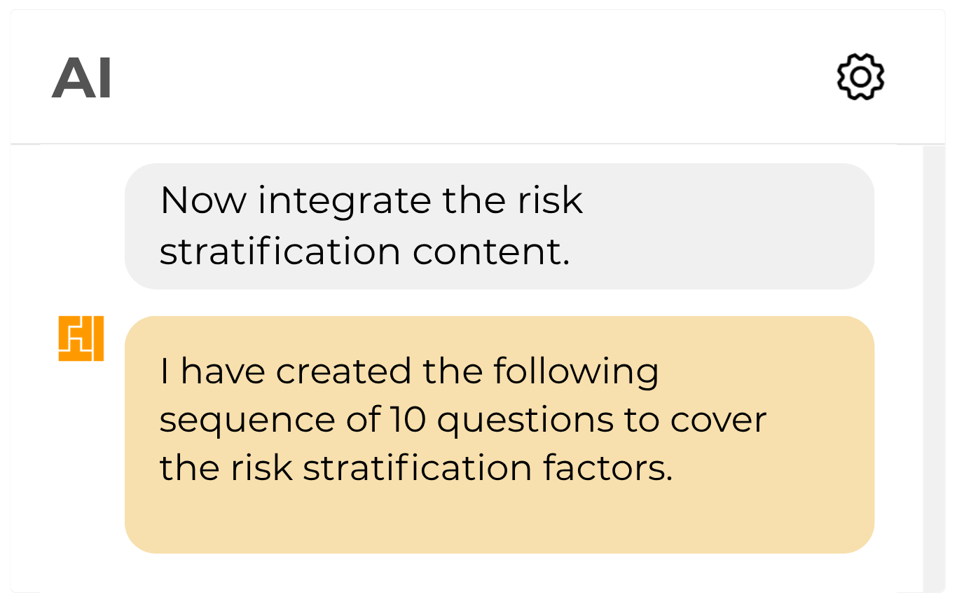The width and height of the screenshot is (957, 602).
Task: Click the word 'integrate' in user message
Action: [x=345, y=202]
